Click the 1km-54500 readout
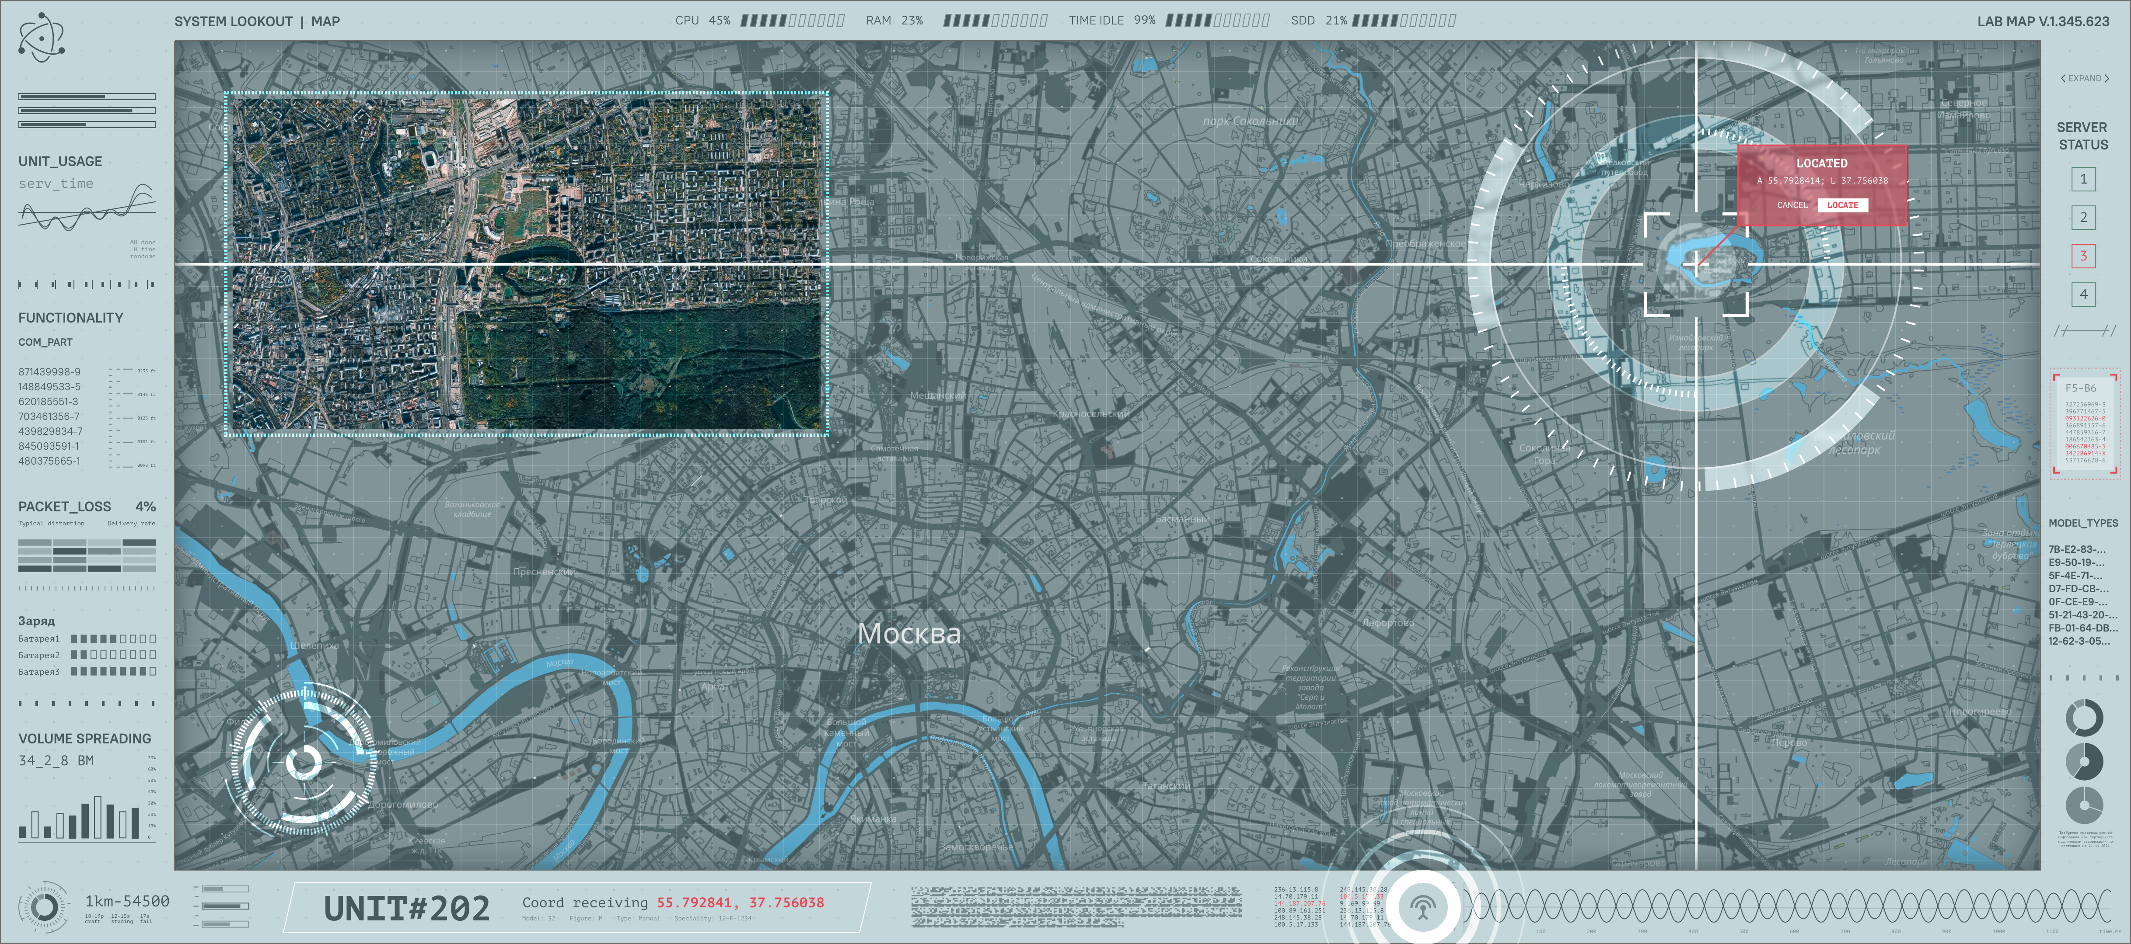This screenshot has height=944, width=2131. point(126,901)
